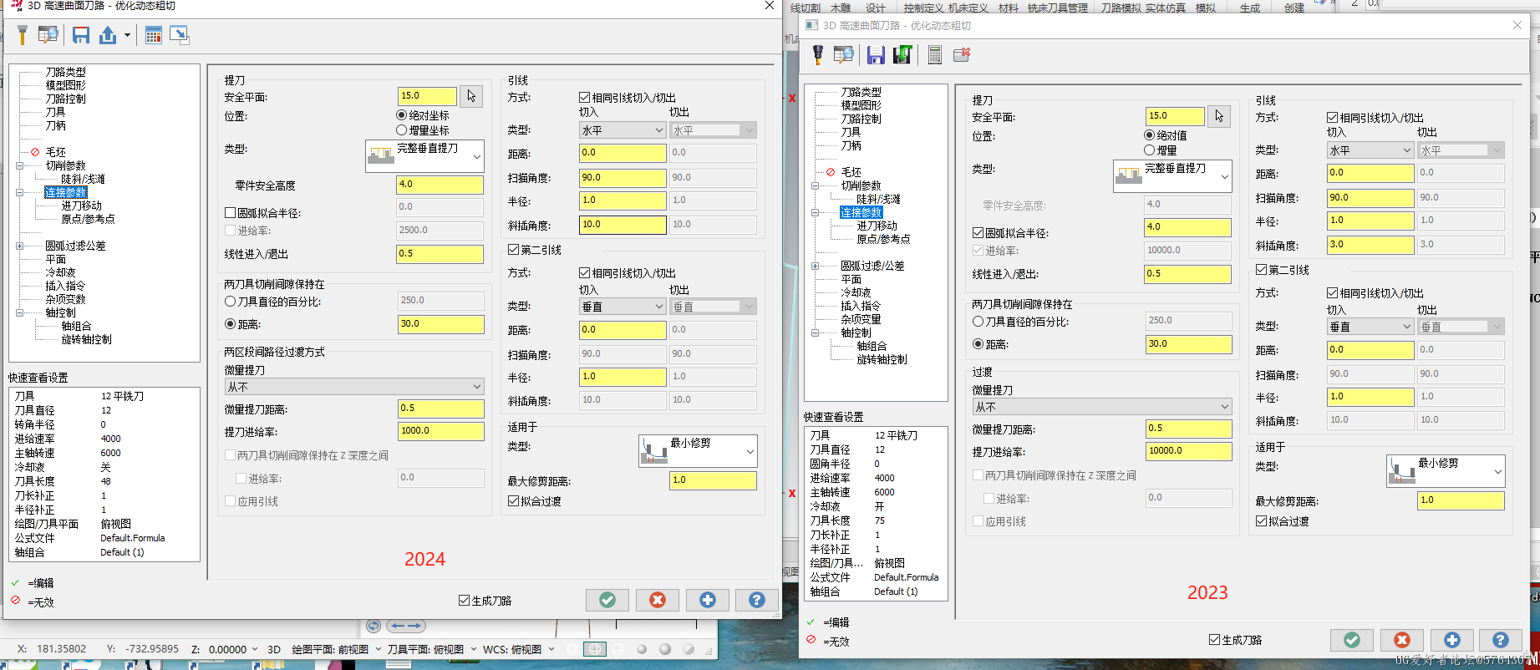Click blue plus apply button in right 2023 dialog
Screen dimensions: 1540x670
point(1452,640)
